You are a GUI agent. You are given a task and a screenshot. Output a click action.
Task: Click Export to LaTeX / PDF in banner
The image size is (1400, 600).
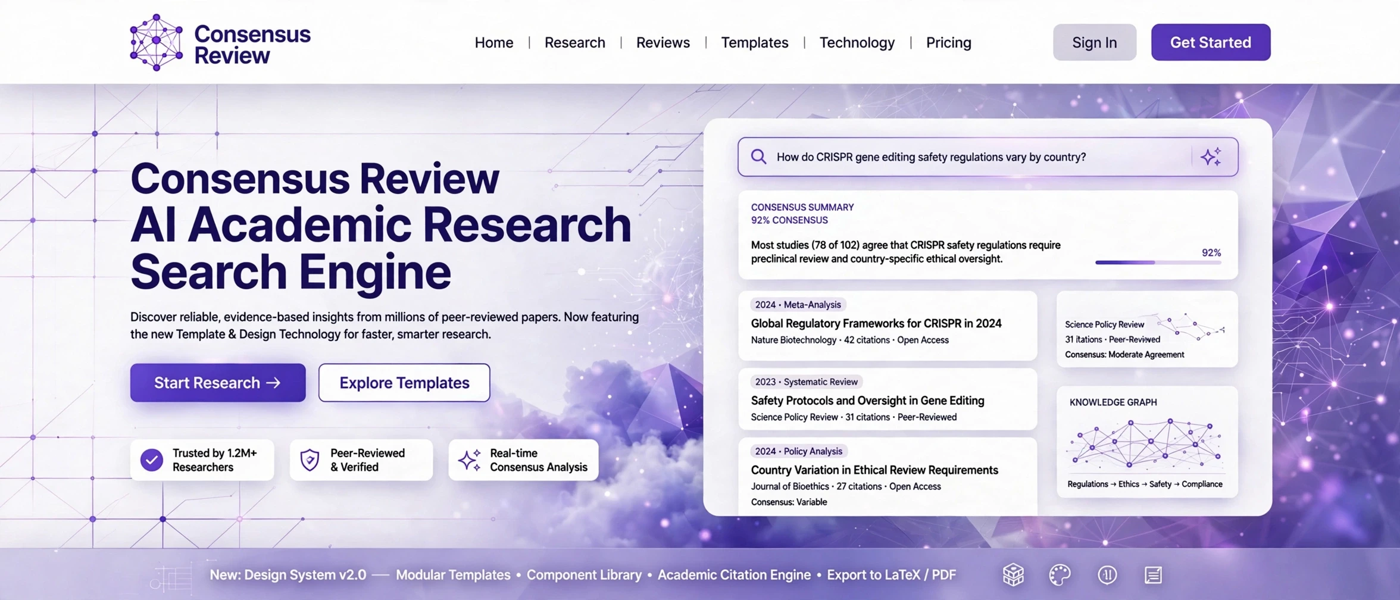click(892, 575)
